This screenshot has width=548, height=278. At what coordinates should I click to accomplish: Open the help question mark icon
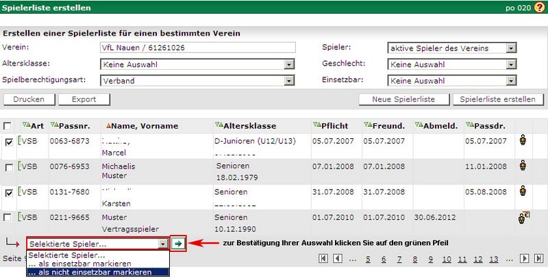coord(539,8)
